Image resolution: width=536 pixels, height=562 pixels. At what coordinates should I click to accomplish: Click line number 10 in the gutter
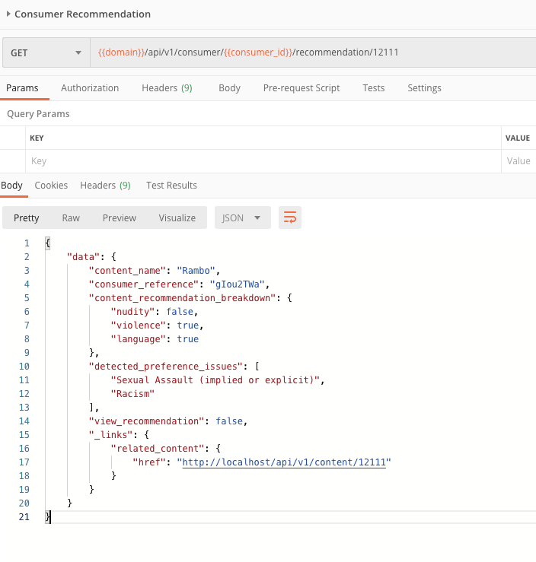coord(24,367)
